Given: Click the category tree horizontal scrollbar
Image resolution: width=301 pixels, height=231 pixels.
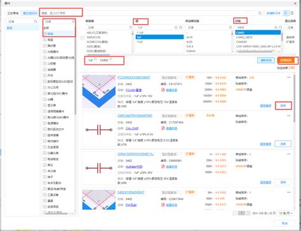Looking at the screenshot, I should click(57, 214).
